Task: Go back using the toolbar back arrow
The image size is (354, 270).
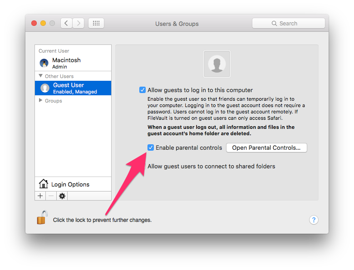Action: [66, 23]
